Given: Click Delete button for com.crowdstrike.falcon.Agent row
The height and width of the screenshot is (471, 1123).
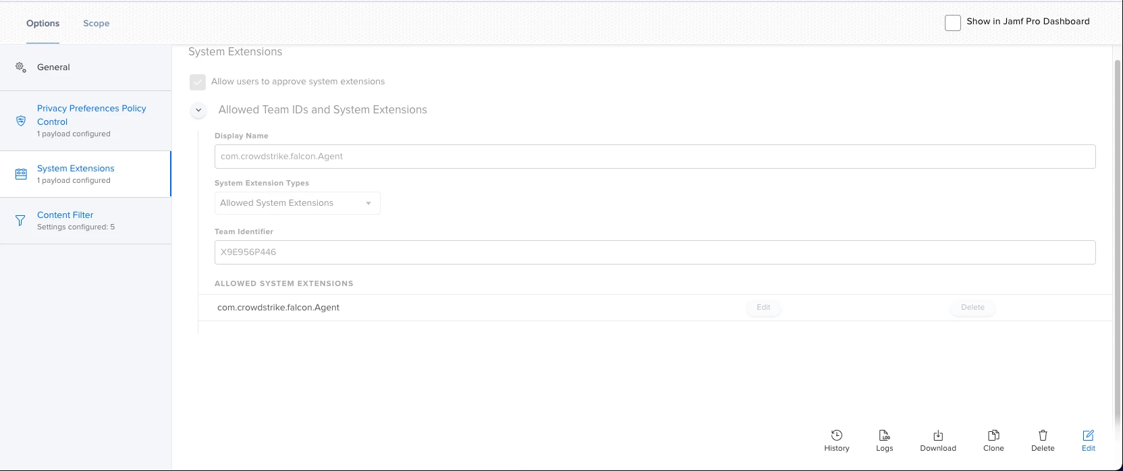Looking at the screenshot, I should [x=973, y=308].
